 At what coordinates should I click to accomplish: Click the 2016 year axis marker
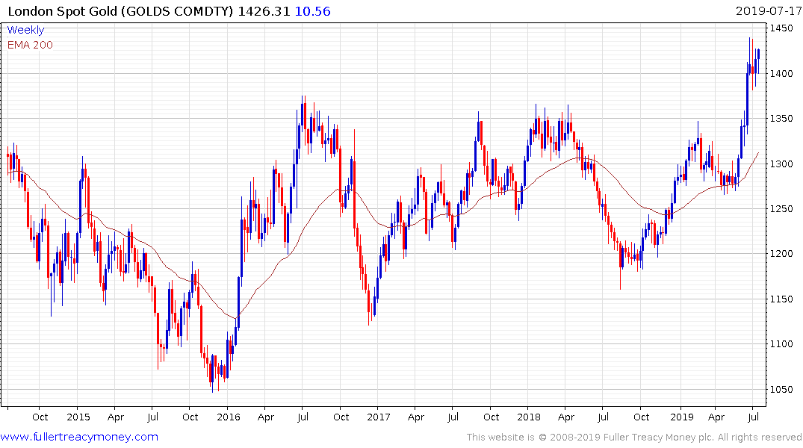click(x=229, y=417)
